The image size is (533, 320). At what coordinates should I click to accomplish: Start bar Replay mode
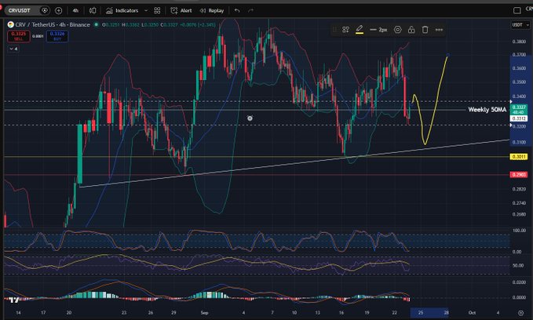[212, 10]
